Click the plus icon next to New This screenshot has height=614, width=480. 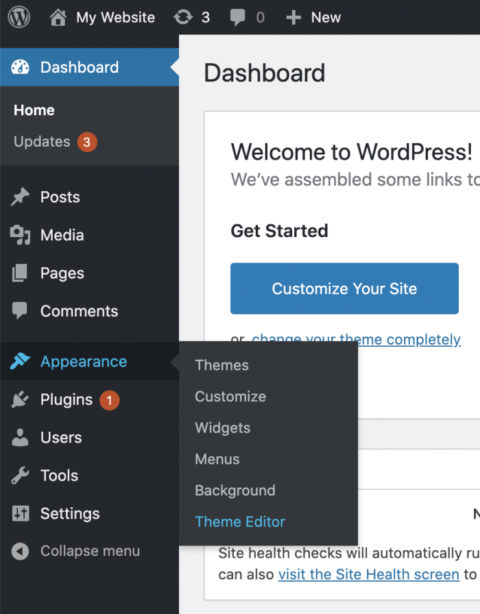[293, 18]
